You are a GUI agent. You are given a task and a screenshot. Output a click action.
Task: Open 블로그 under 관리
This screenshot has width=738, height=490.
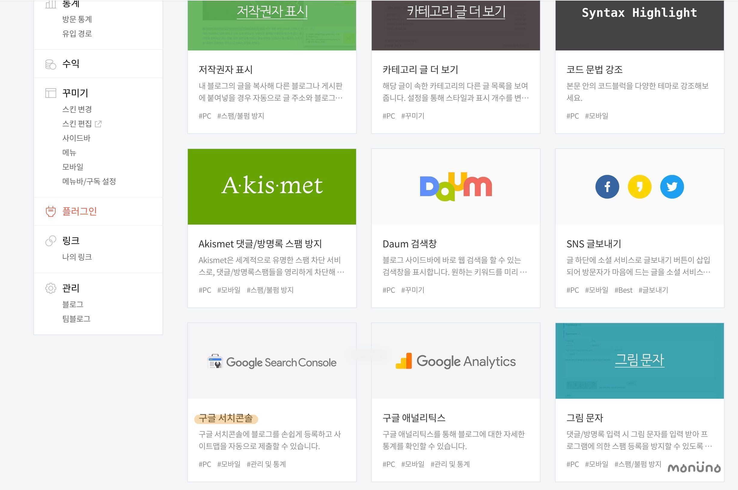tap(73, 304)
